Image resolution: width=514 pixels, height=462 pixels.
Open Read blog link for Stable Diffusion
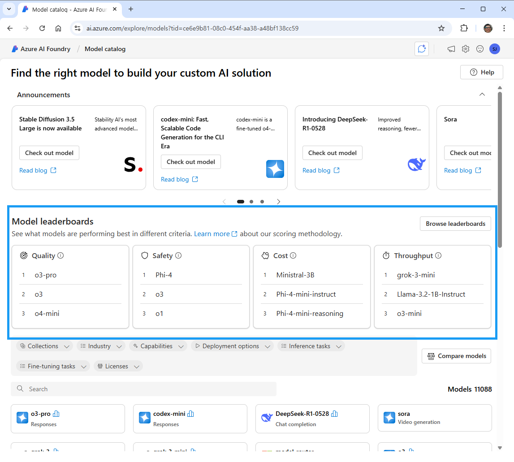[38, 170]
